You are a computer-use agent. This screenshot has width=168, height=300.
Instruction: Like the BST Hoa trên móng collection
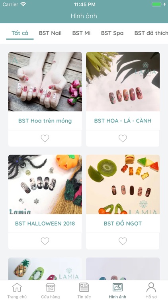pos(45,138)
